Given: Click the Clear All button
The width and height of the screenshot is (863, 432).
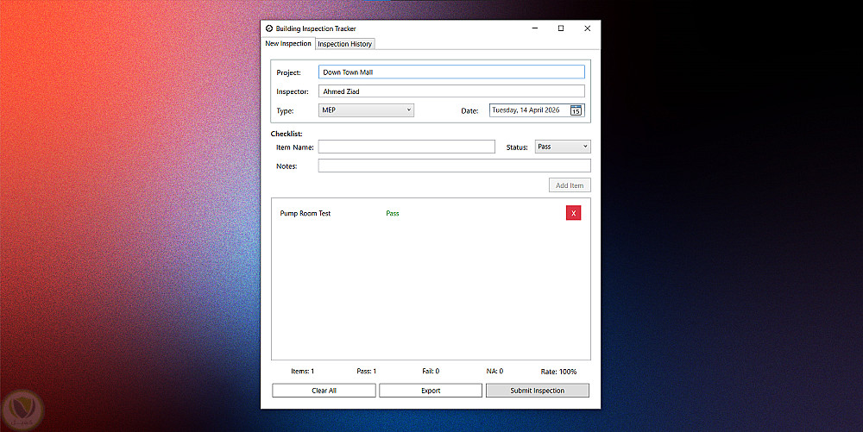Looking at the screenshot, I should 324,391.
